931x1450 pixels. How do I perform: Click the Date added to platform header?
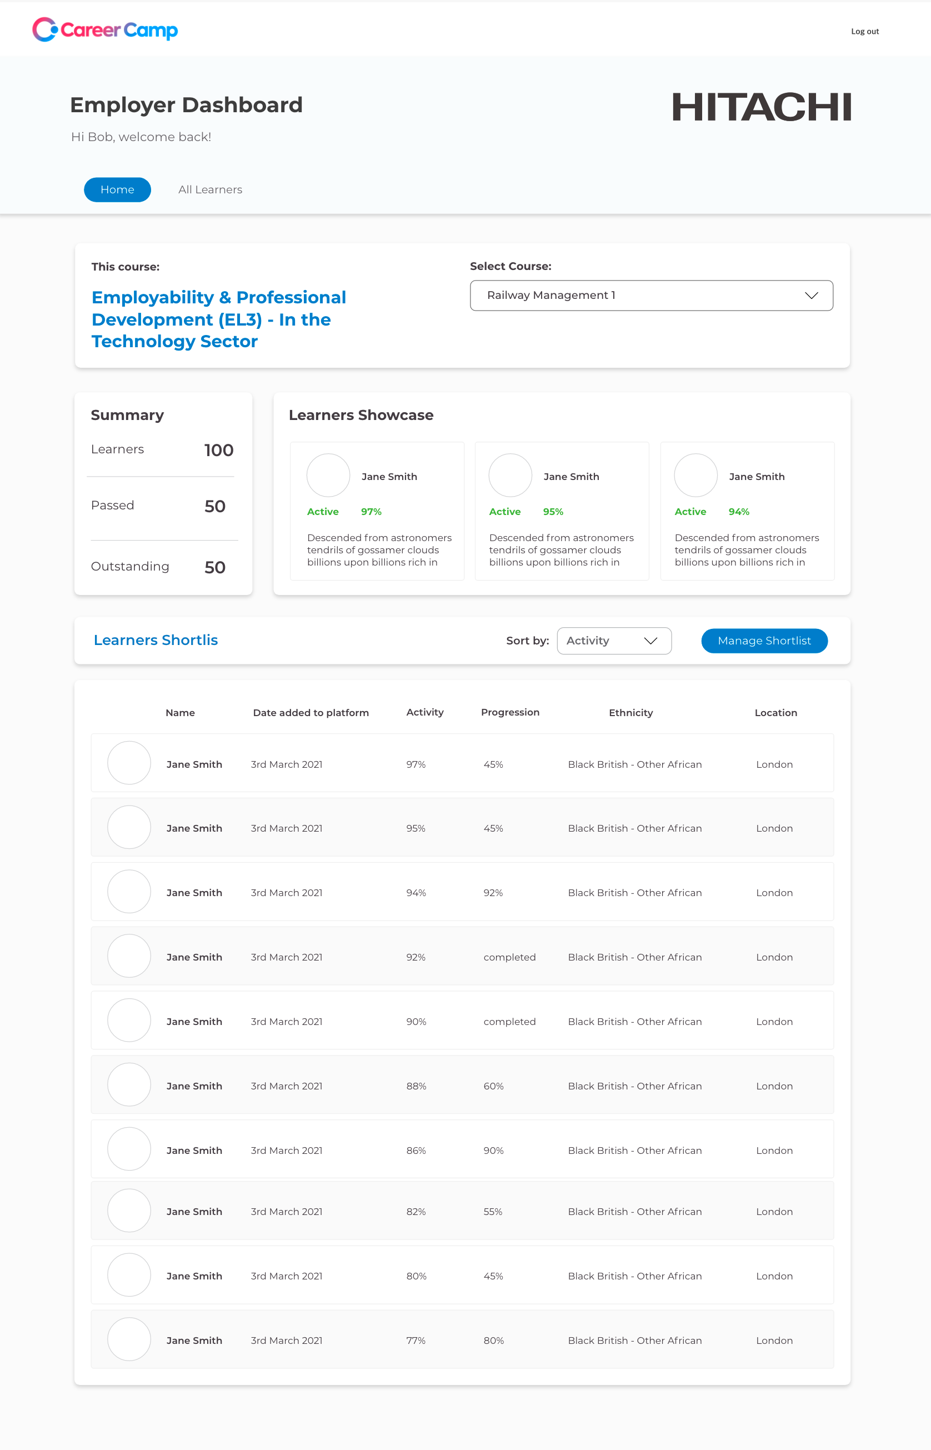tap(311, 713)
